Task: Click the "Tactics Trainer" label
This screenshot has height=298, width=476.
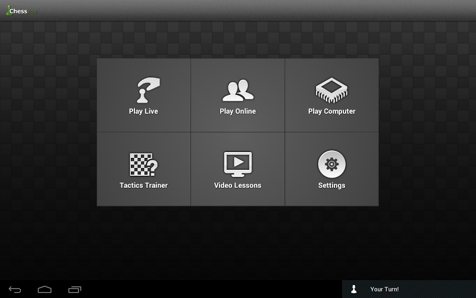Action: pos(143,185)
